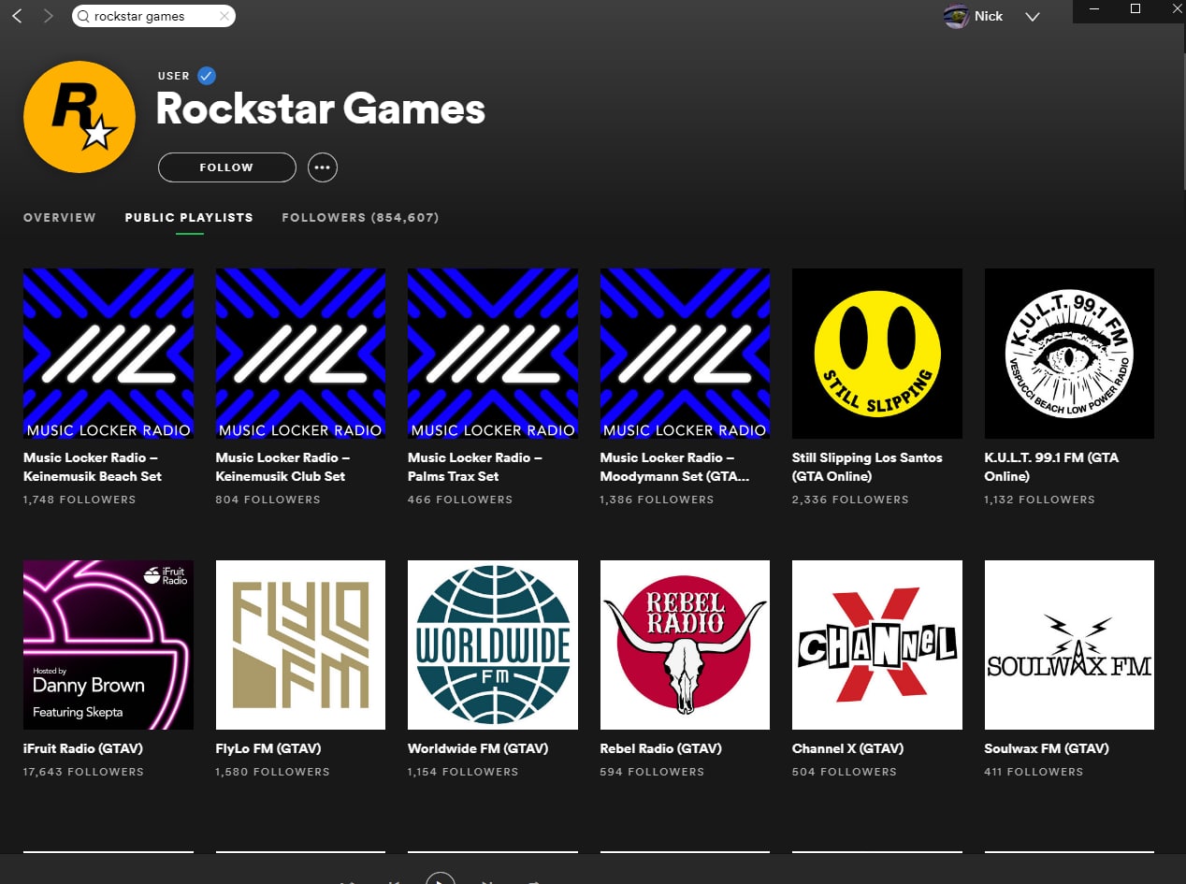The image size is (1186, 884).
Task: Click the blue verified badge icon
Action: (x=207, y=76)
